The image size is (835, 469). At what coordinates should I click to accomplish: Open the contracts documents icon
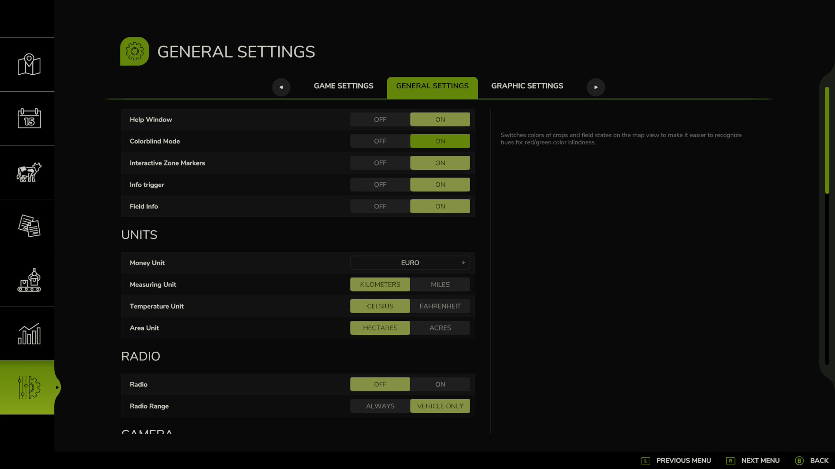(x=29, y=226)
